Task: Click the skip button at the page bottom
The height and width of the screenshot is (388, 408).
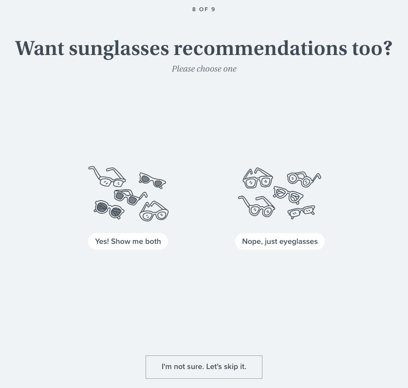Action: (x=204, y=367)
